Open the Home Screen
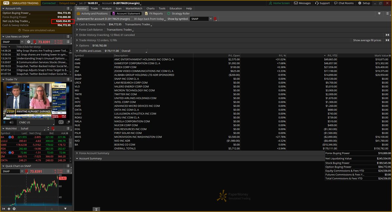 point(279,3)
